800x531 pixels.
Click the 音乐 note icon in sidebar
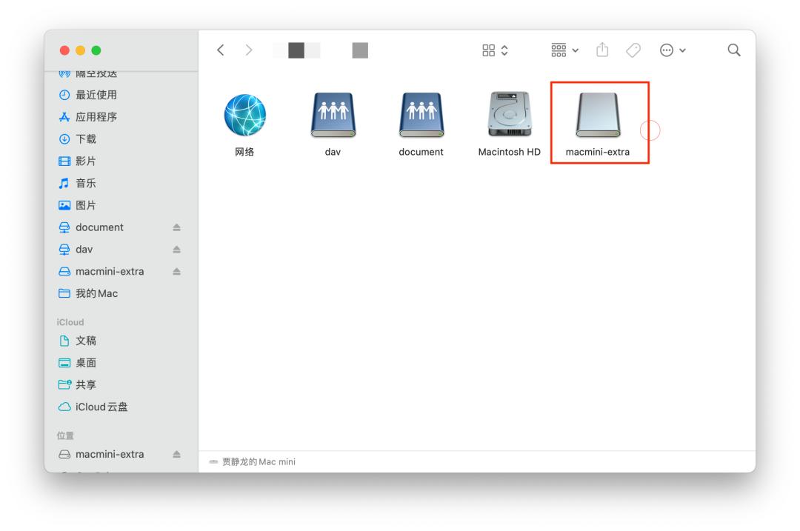(x=64, y=183)
